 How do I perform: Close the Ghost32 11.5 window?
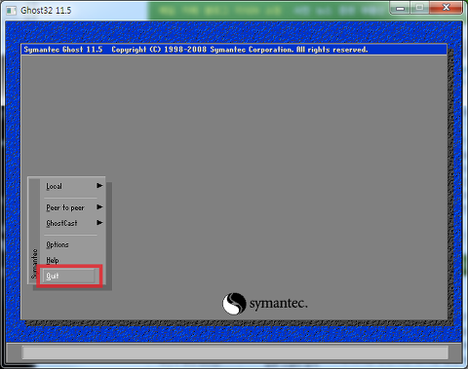coord(446,8)
